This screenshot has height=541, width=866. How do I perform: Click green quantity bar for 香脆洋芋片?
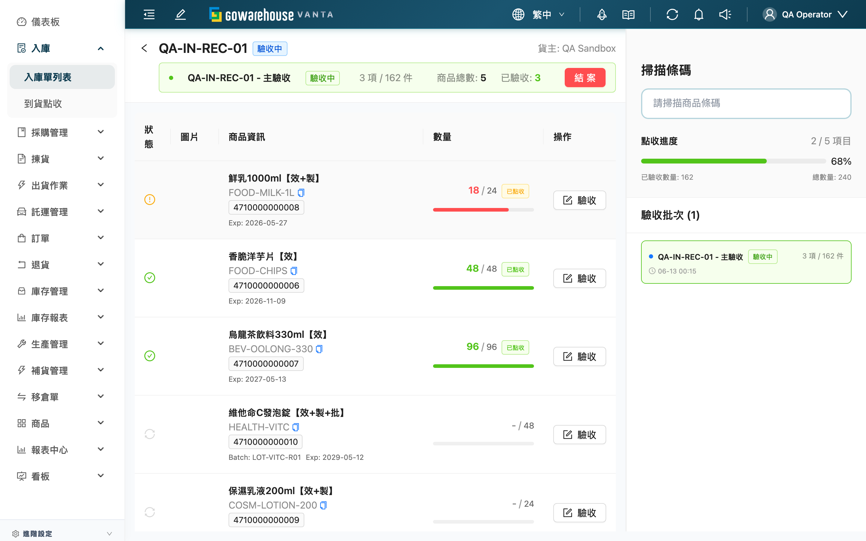click(x=483, y=288)
